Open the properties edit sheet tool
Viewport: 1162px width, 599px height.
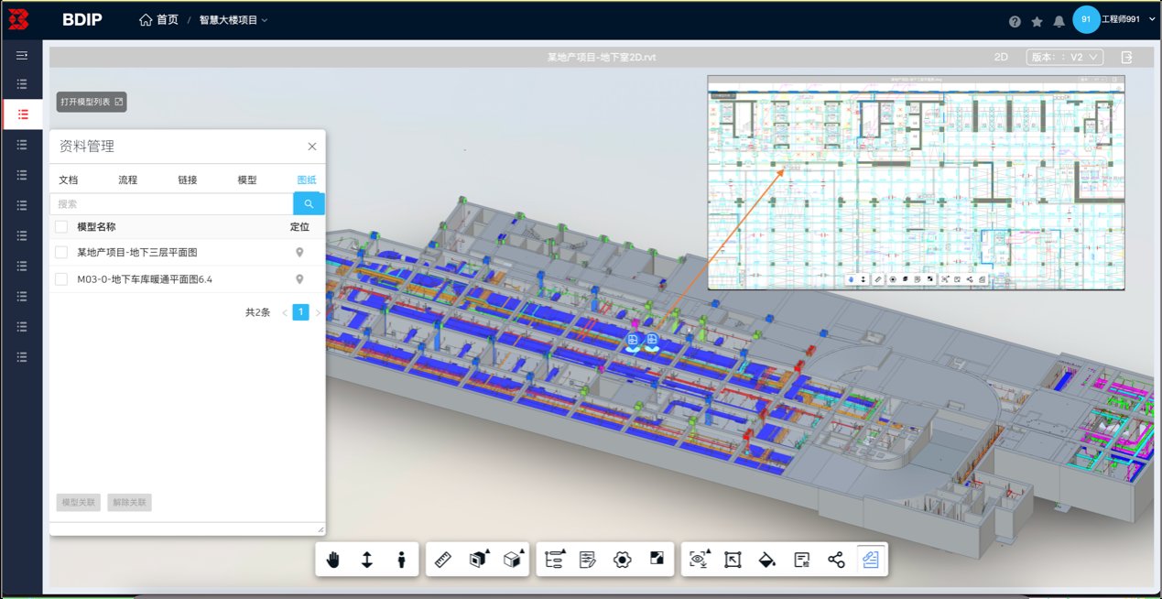[x=588, y=560]
